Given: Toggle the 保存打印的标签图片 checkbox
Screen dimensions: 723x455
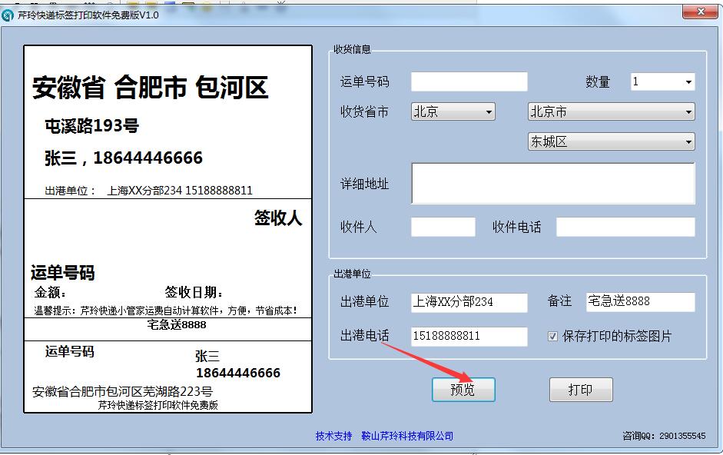Looking at the screenshot, I should [552, 337].
